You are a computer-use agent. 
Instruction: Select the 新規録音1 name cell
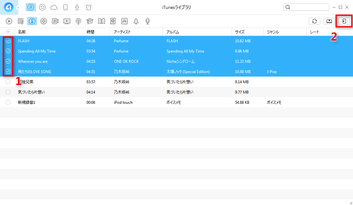(x=27, y=102)
